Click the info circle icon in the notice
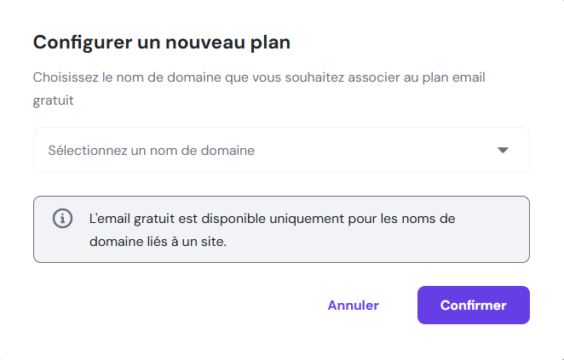This screenshot has height=360, width=564. tap(63, 219)
